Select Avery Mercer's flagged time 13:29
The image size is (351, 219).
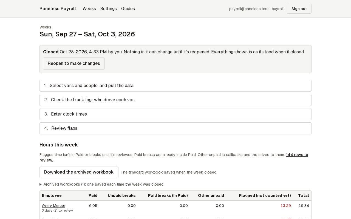[x=286, y=206]
